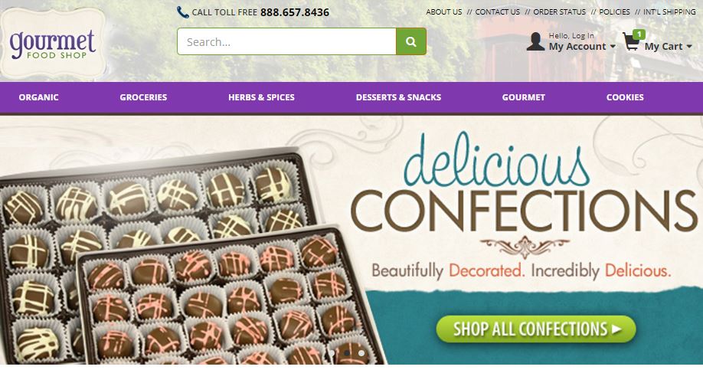Open the Order Status link
703x370 pixels.
[x=560, y=12]
